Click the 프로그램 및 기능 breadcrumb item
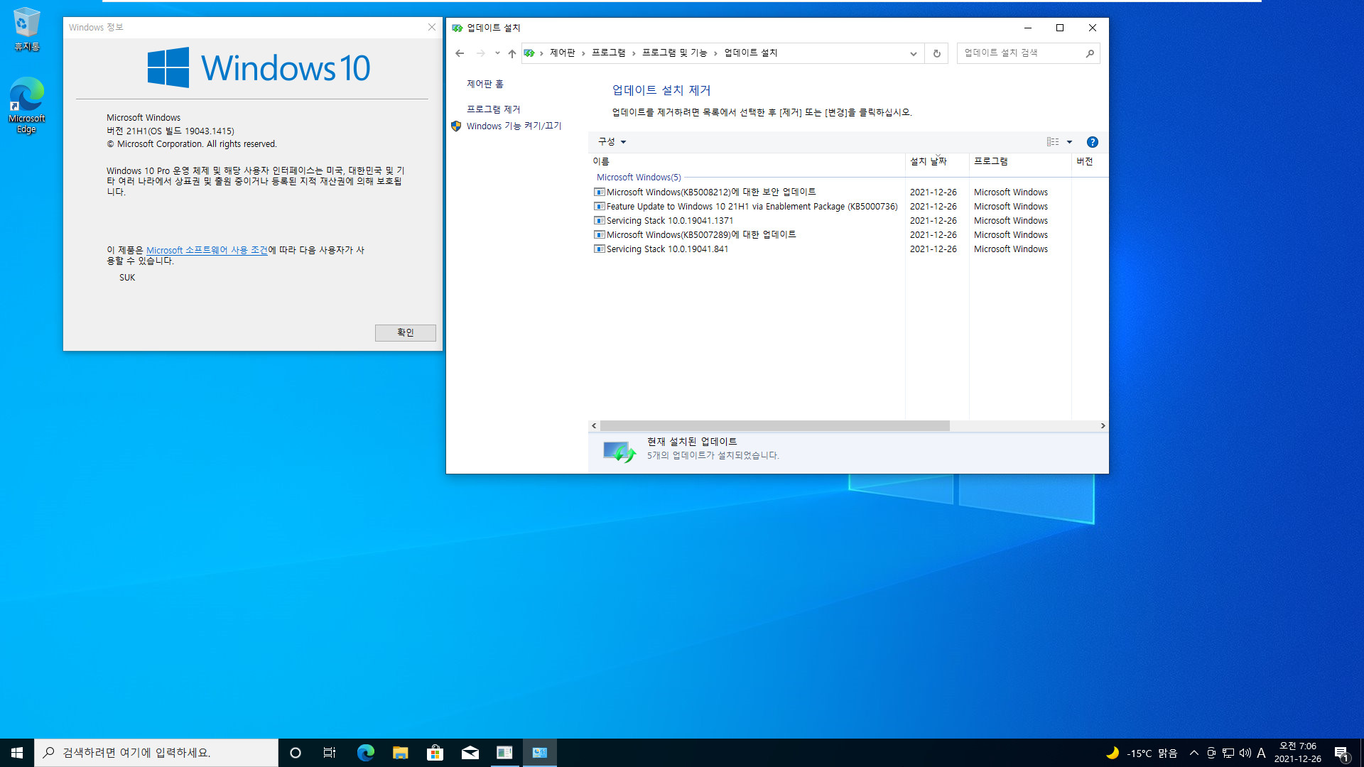Image resolution: width=1364 pixels, height=767 pixels. 674,53
